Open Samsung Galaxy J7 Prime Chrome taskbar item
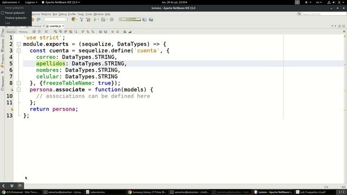Image resolution: width=347 pixels, height=195 pixels. [x=147, y=192]
